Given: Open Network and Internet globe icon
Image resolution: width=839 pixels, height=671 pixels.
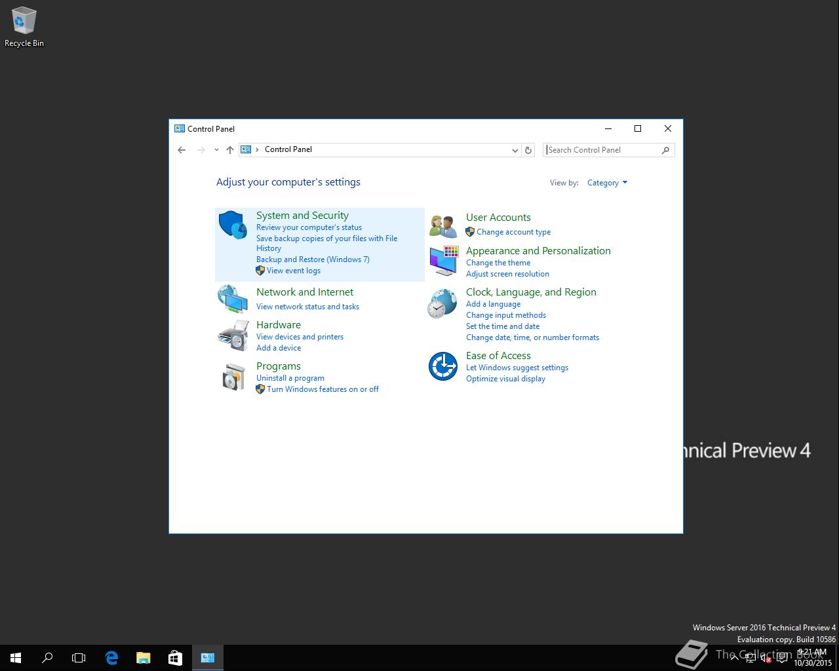Looking at the screenshot, I should pyautogui.click(x=233, y=299).
